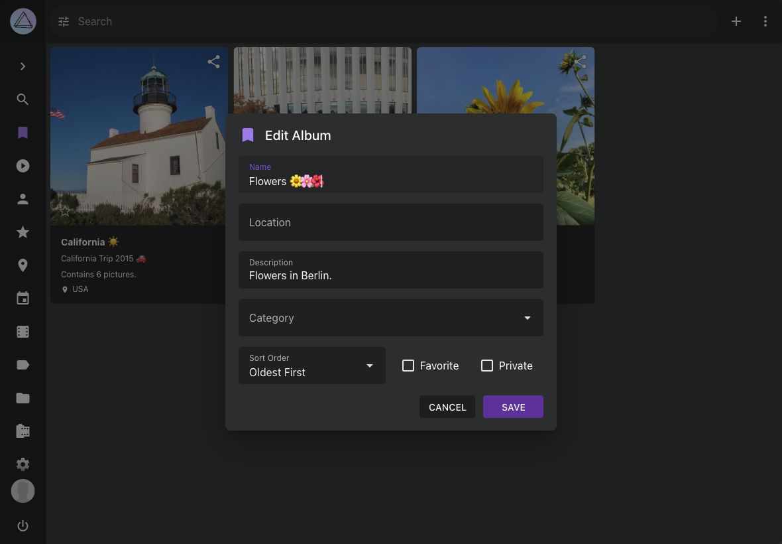This screenshot has height=544, width=782.
Task: Expand the collapsed sidebar chevron
Action: coord(23,66)
